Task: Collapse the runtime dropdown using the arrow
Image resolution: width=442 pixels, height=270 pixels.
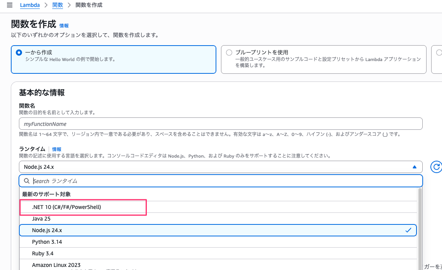Action: 415,167
